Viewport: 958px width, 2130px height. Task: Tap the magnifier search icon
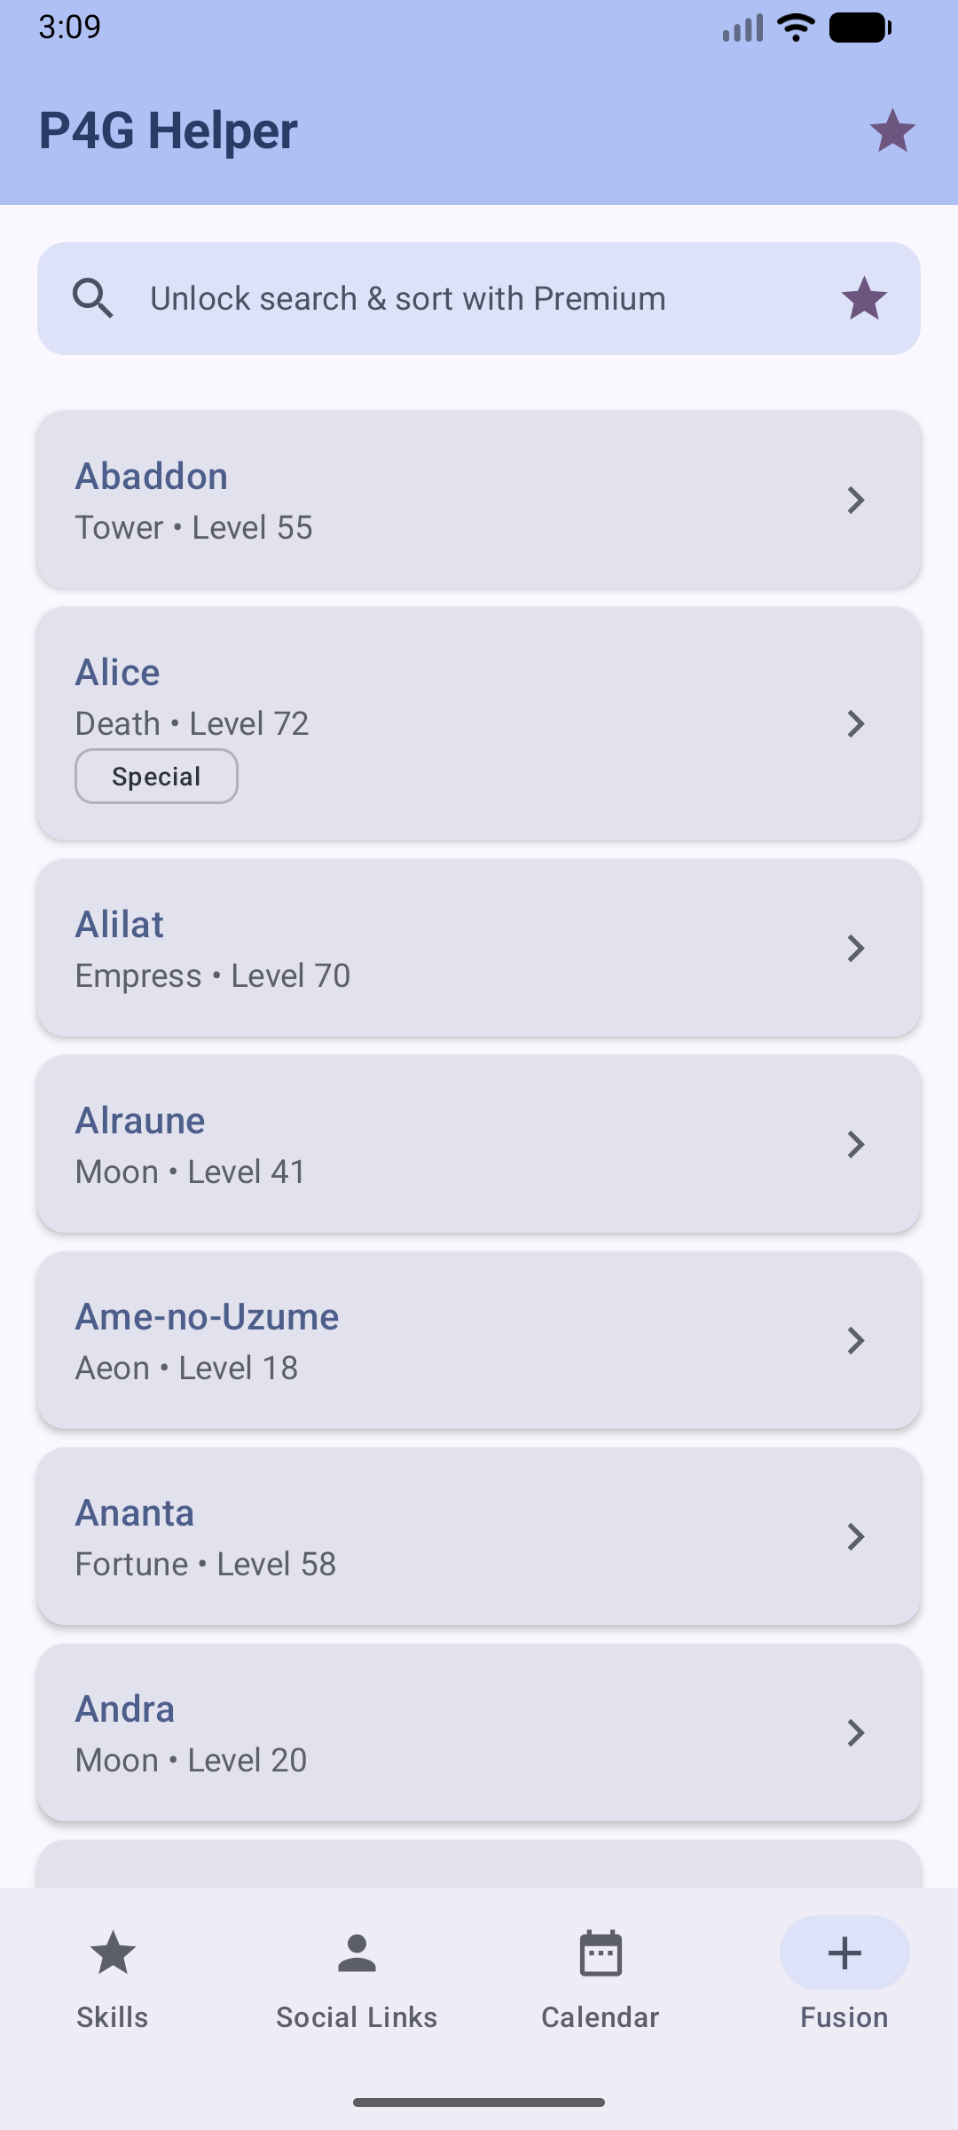[93, 298]
